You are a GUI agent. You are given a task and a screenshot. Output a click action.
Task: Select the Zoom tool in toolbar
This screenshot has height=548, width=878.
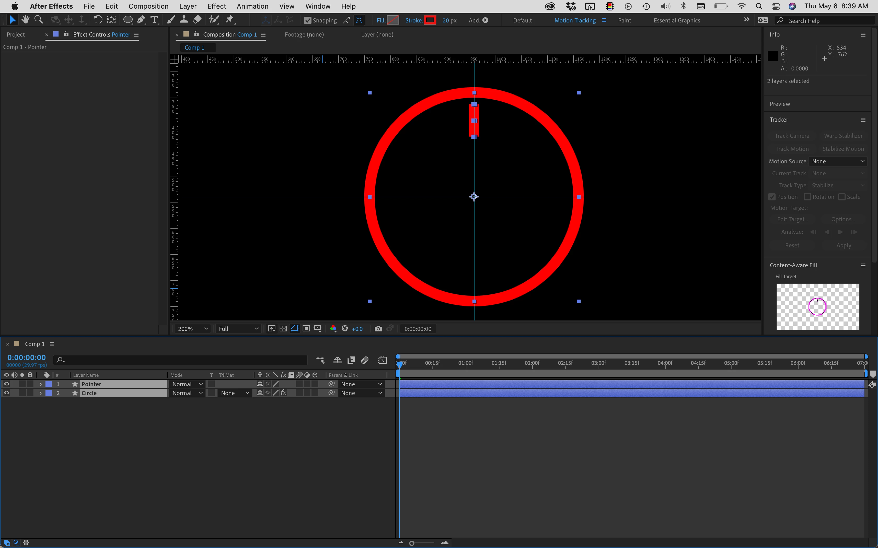pyautogui.click(x=38, y=20)
